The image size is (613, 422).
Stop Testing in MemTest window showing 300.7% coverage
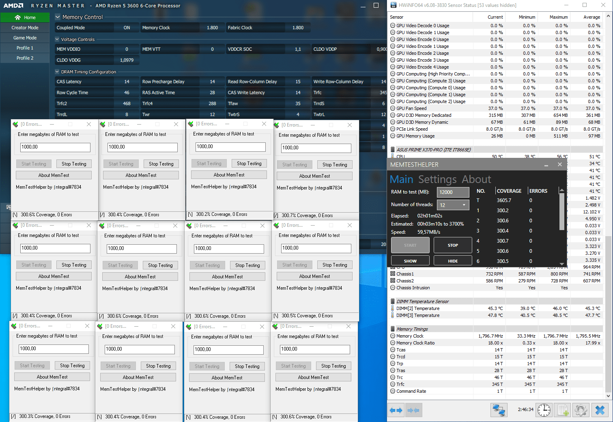click(335, 164)
